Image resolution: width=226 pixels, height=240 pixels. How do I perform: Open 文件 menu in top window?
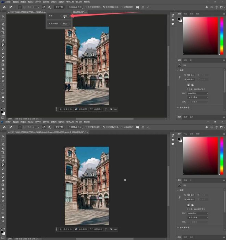click(8, 2)
